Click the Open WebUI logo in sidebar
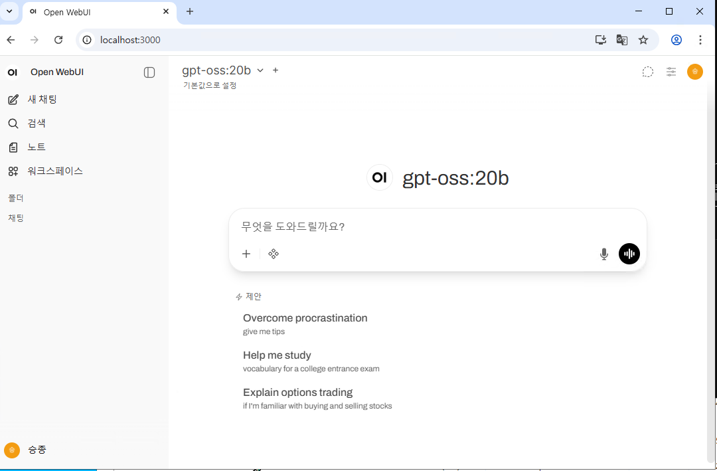 pos(13,72)
